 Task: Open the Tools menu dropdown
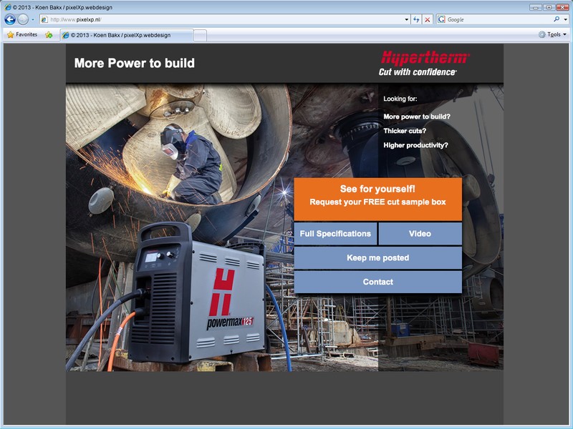[552, 34]
